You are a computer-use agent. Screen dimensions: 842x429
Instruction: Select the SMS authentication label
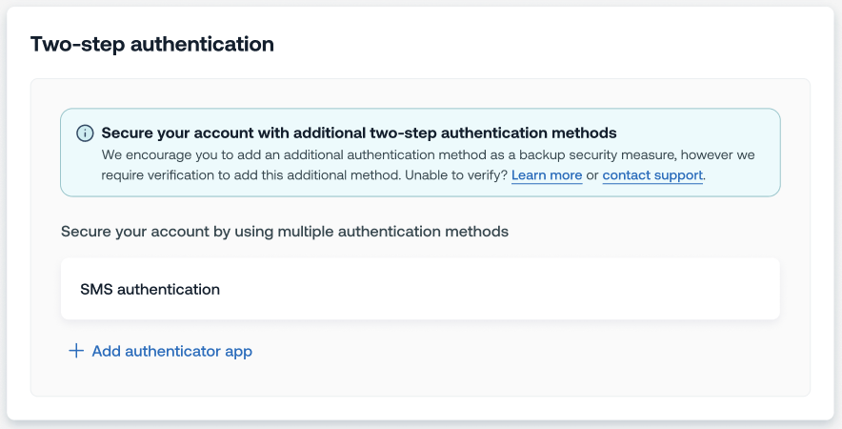(x=150, y=289)
